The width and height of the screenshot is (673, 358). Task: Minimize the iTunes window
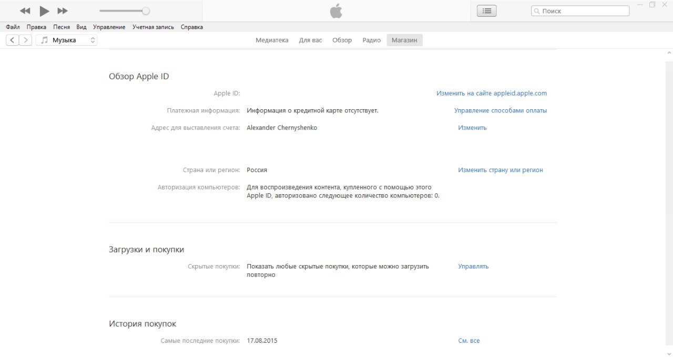pos(640,5)
